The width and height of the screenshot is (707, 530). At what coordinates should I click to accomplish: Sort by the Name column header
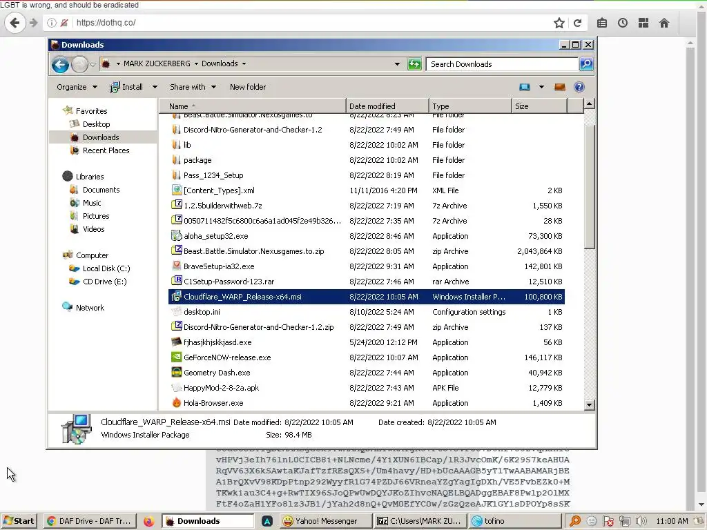[253, 106]
